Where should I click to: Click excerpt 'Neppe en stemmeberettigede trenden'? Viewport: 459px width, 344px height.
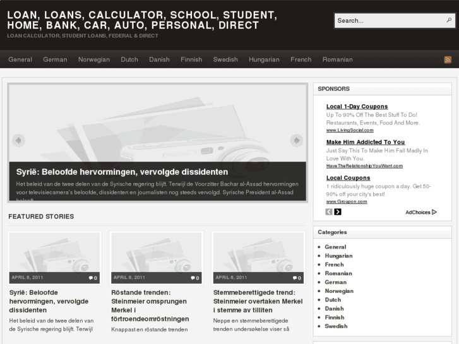click(251, 325)
